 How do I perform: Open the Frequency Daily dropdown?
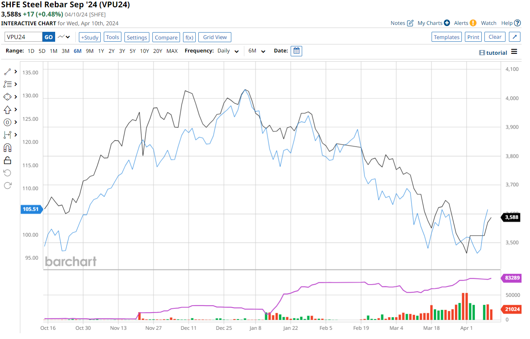(x=228, y=51)
